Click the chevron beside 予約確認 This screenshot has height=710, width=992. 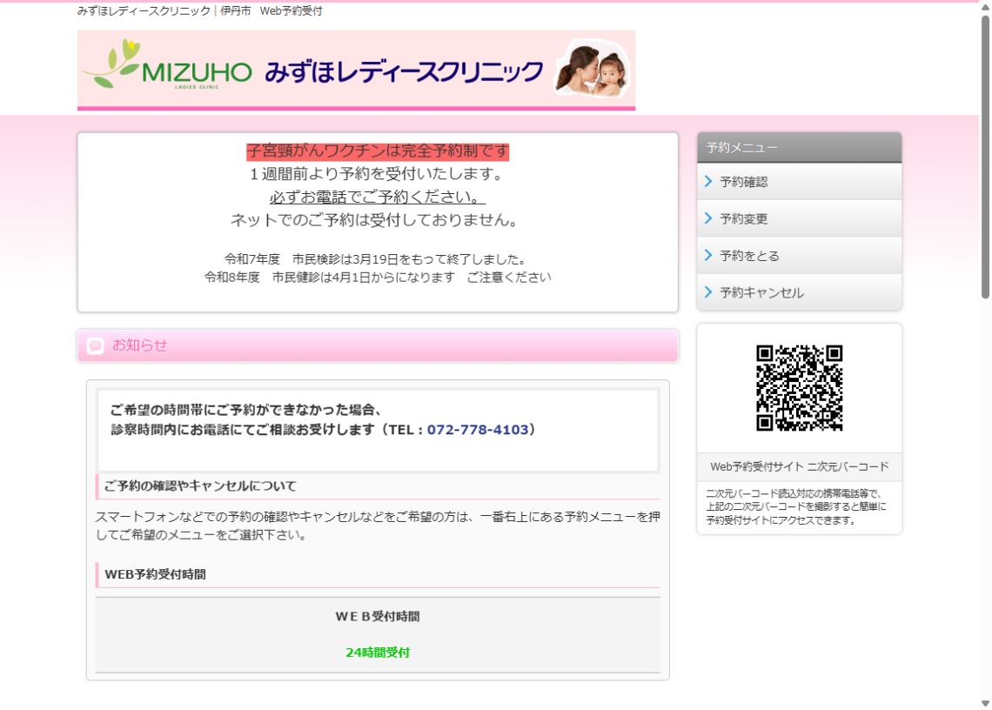pyautogui.click(x=708, y=182)
